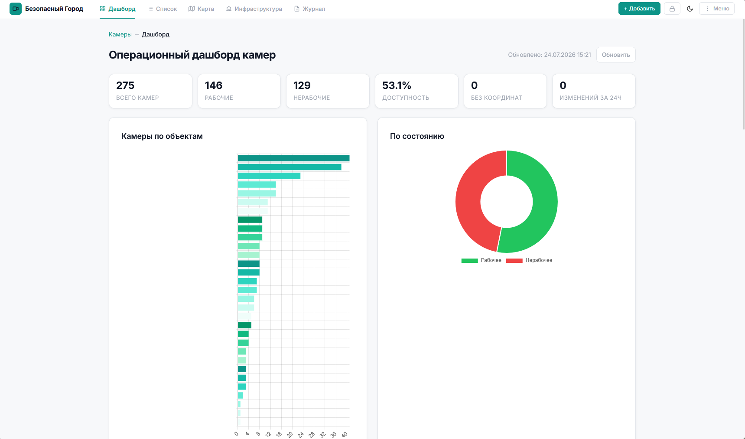Click the Камеры по объектам chart title

pyautogui.click(x=162, y=136)
